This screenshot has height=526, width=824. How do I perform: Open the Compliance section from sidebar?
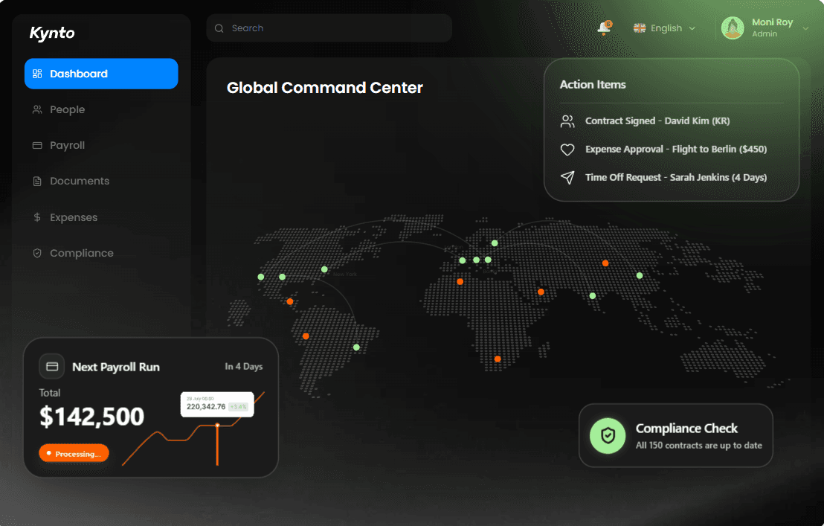click(82, 253)
